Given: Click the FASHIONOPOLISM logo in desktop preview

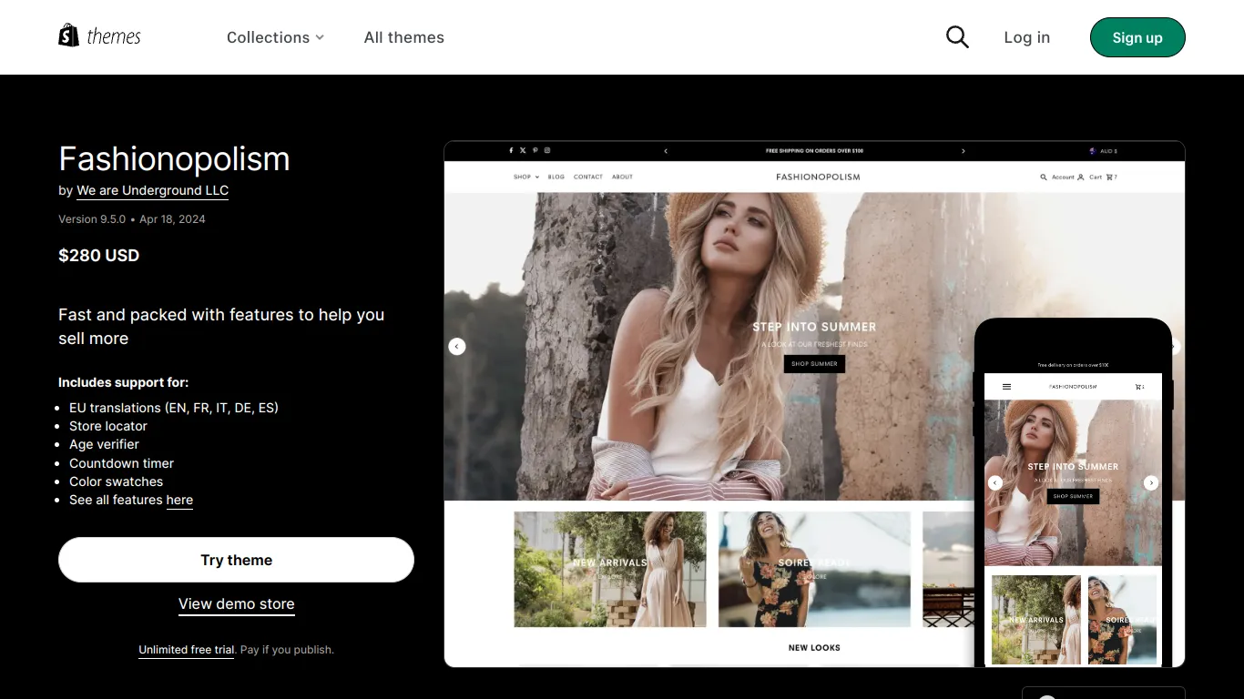Looking at the screenshot, I should tap(818, 177).
